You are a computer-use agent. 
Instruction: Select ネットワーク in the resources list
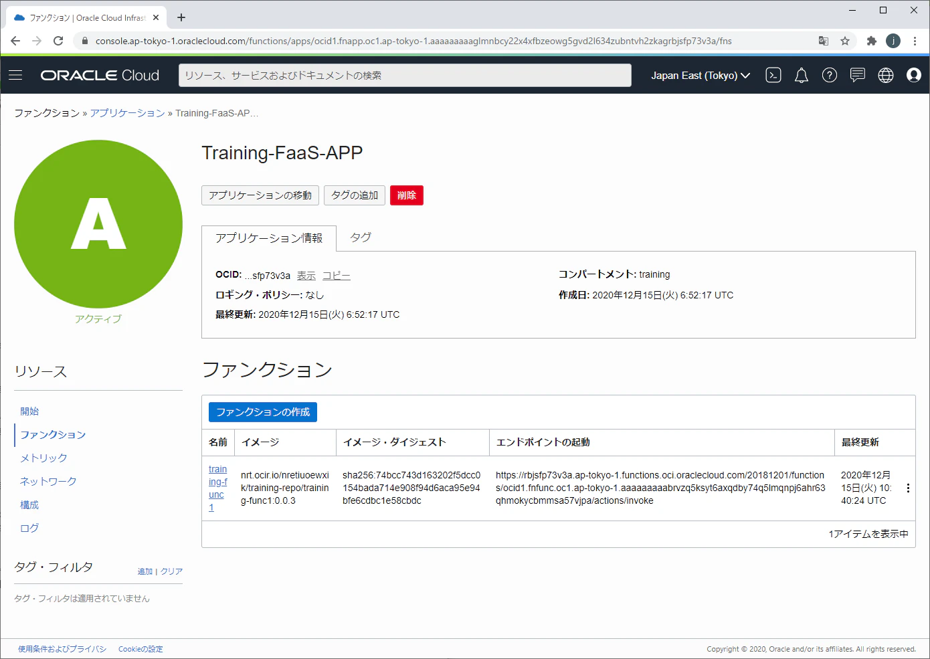(x=48, y=481)
